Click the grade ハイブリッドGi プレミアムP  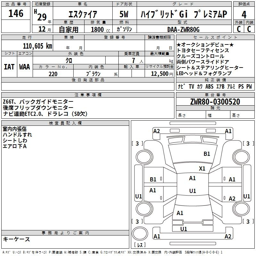click(x=184, y=15)
